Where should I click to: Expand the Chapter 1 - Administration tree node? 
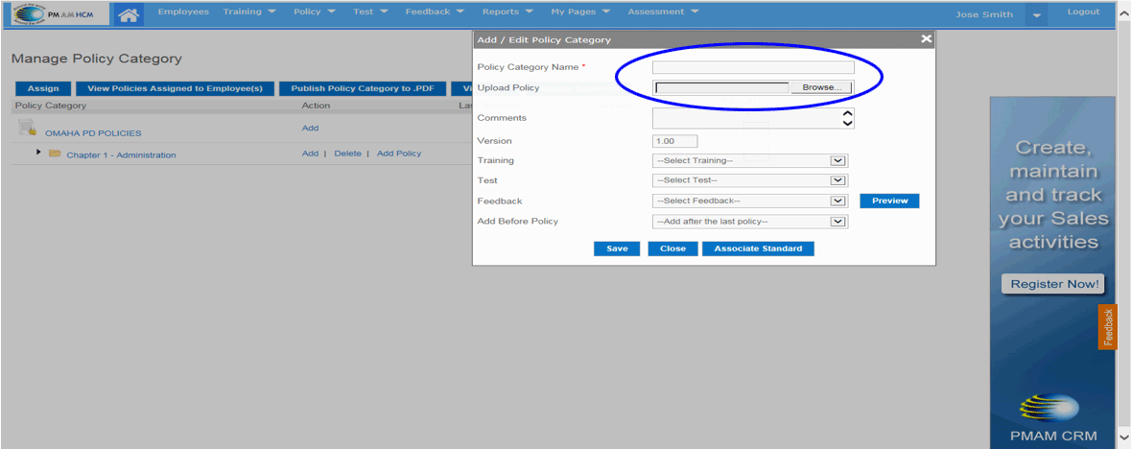(38, 153)
